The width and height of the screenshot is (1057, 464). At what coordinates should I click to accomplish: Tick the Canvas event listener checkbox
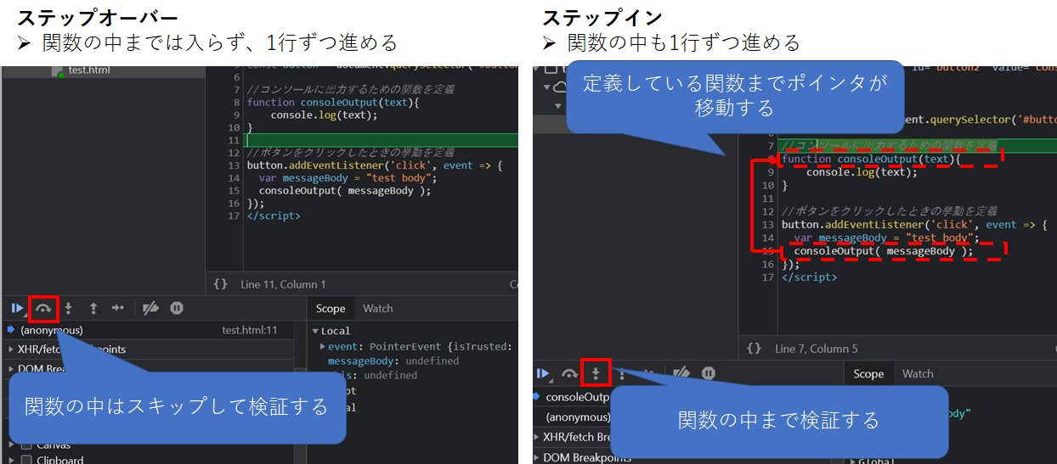click(25, 445)
